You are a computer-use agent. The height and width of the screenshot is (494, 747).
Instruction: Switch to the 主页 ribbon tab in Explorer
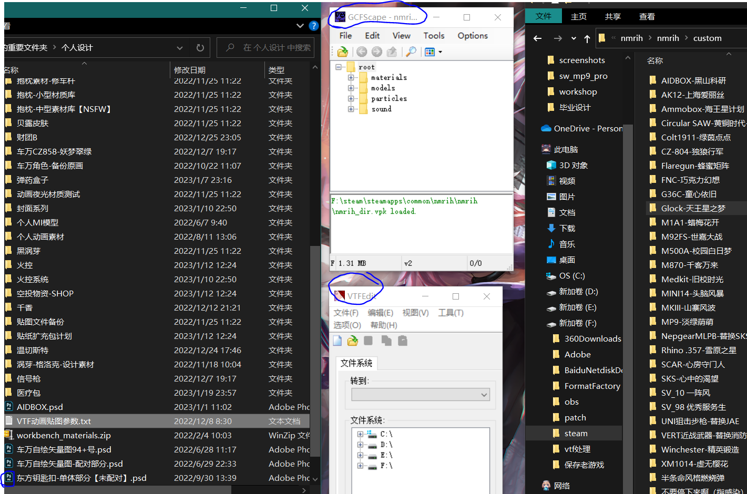pyautogui.click(x=579, y=16)
